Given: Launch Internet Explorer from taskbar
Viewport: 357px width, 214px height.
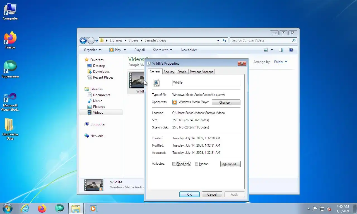Looking at the screenshot, I should (25, 208).
